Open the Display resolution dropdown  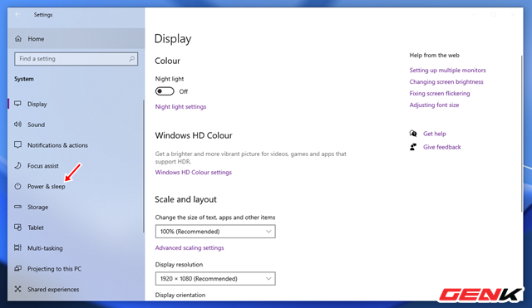pyautogui.click(x=215, y=278)
